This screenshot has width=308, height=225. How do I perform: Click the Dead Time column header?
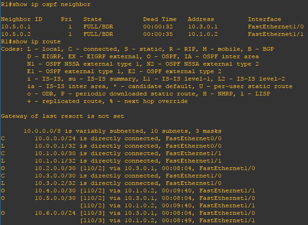(x=160, y=19)
